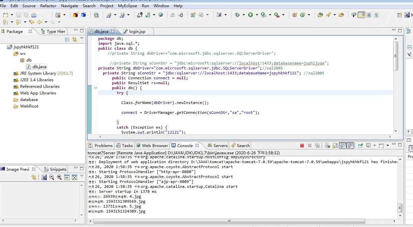Switch to the Problems tab
This screenshot has width=413, height=227.
pyautogui.click(x=101, y=145)
